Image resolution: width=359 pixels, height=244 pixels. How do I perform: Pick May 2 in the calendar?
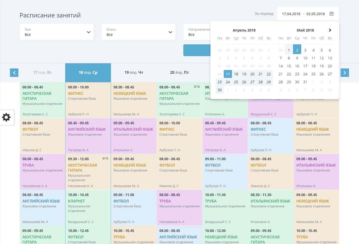click(x=297, y=50)
